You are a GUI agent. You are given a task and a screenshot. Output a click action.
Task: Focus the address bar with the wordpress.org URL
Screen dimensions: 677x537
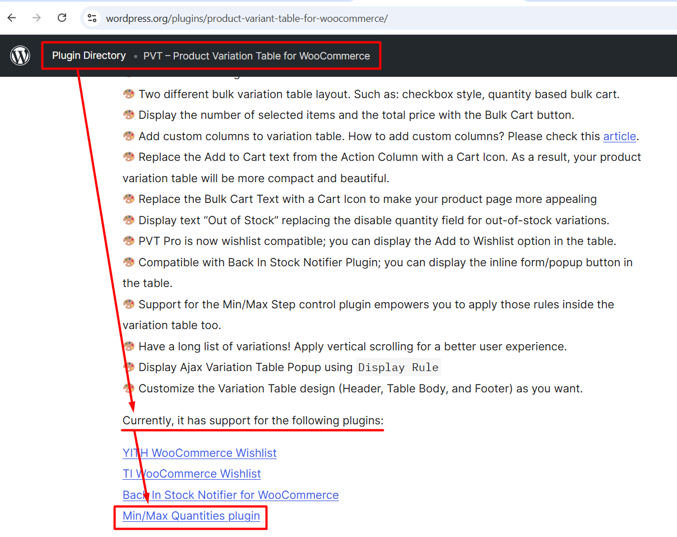(x=247, y=18)
